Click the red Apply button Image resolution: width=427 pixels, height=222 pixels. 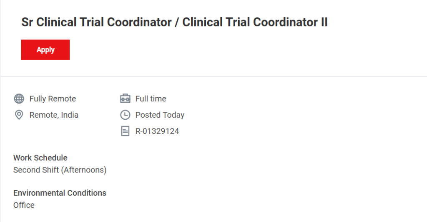(x=45, y=50)
